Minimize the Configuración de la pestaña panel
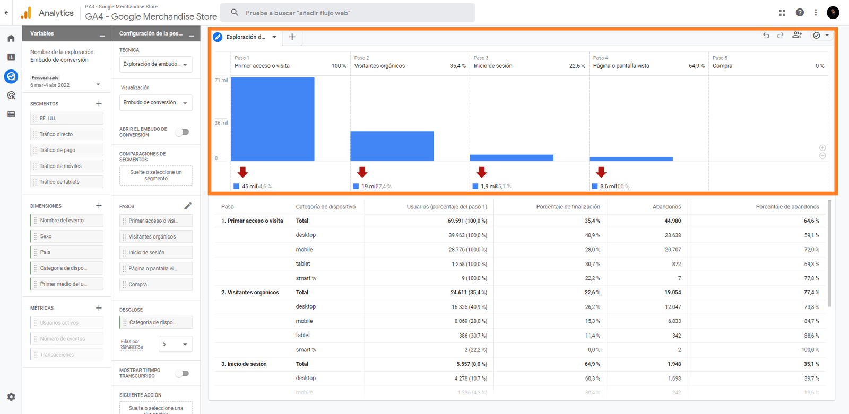This screenshot has width=849, height=414. pyautogui.click(x=191, y=36)
